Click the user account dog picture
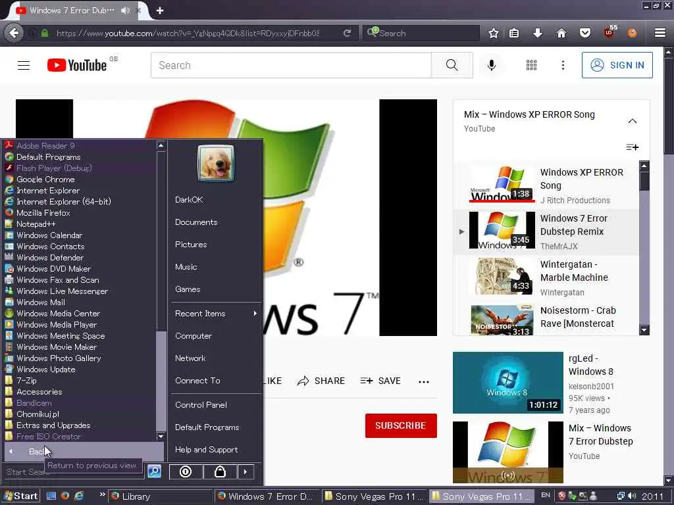This screenshot has height=505, width=674. [x=216, y=163]
